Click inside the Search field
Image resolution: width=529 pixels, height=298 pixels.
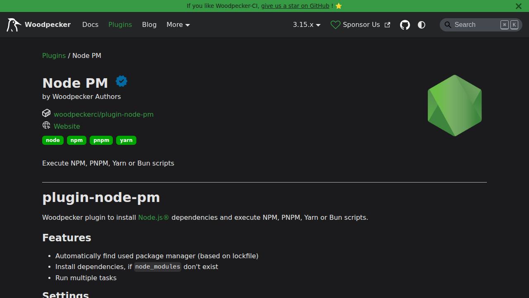click(481, 25)
